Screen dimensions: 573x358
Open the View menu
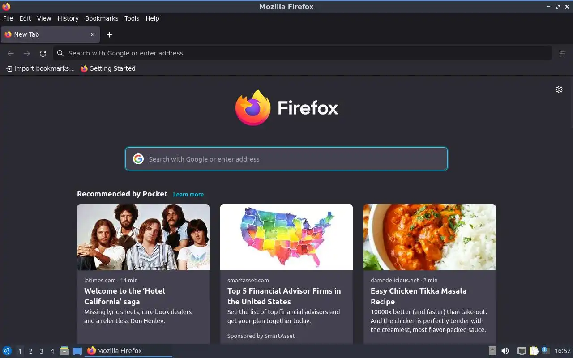pos(44,18)
